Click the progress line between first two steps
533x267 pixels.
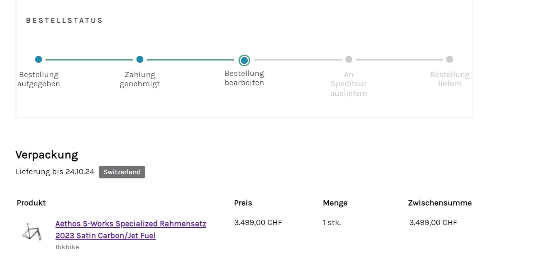tap(89, 60)
